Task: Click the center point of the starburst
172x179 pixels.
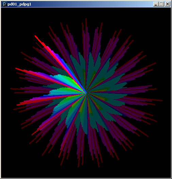Action: (86, 93)
